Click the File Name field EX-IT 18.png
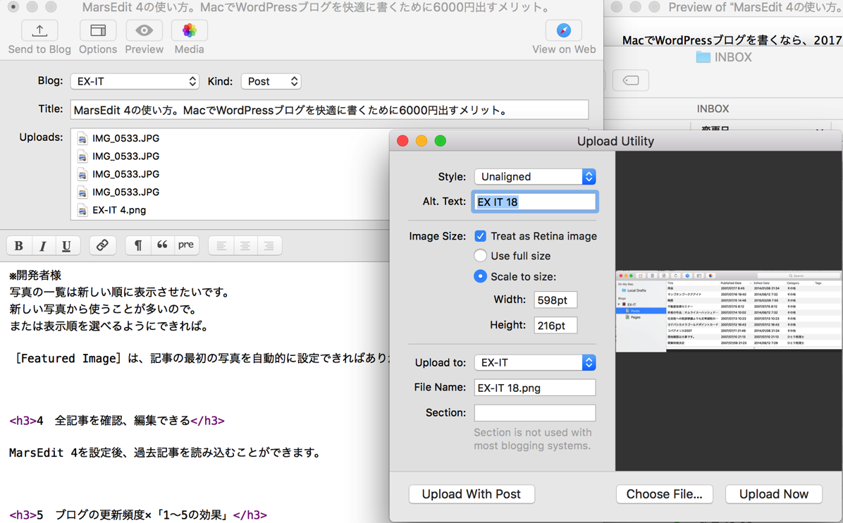This screenshot has width=843, height=523. pos(535,388)
